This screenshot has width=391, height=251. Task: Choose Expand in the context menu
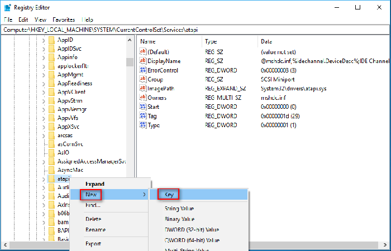pyautogui.click(x=110, y=184)
